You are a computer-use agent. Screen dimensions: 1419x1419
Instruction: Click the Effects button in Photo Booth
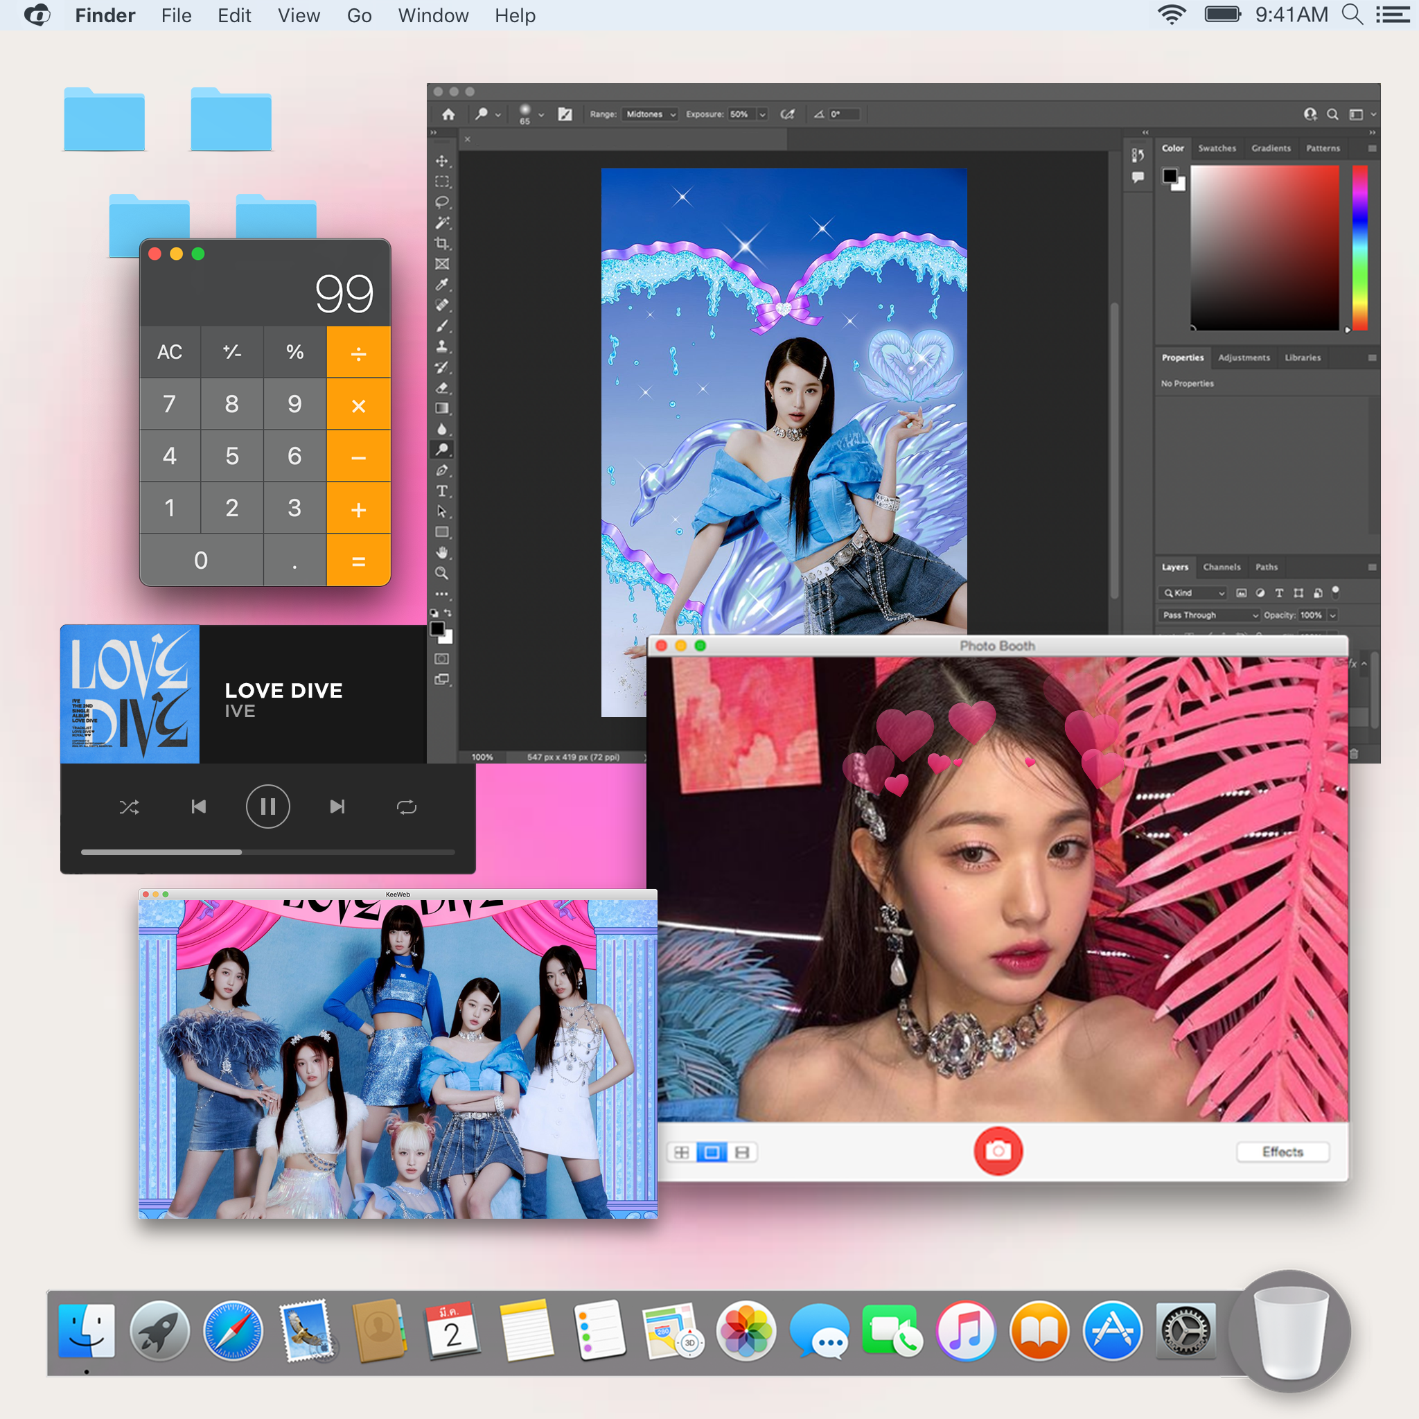pos(1282,1152)
